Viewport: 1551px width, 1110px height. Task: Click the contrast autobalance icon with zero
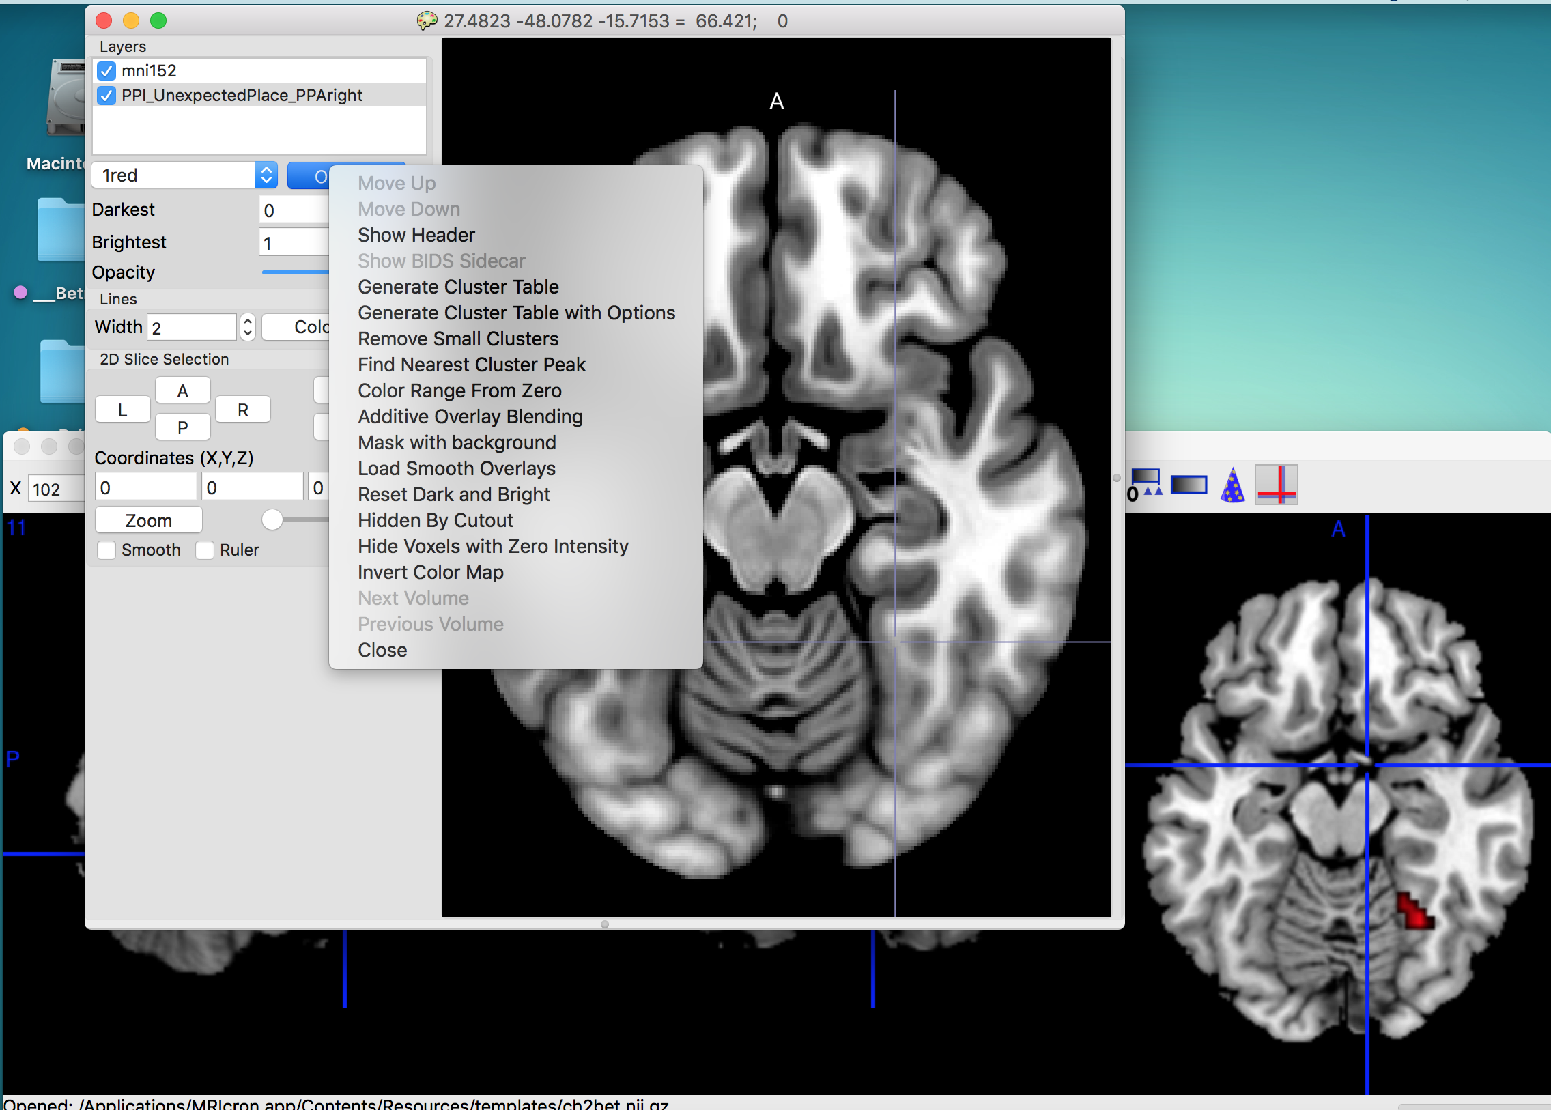coord(1144,485)
